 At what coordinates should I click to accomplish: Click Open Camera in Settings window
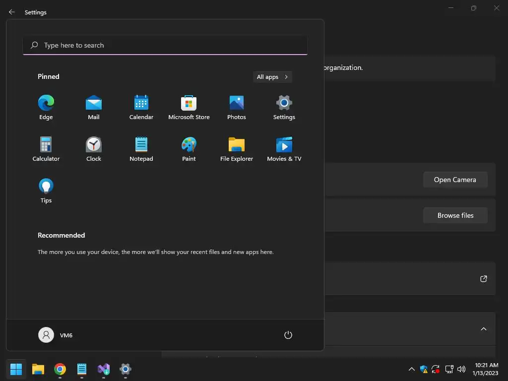455,180
